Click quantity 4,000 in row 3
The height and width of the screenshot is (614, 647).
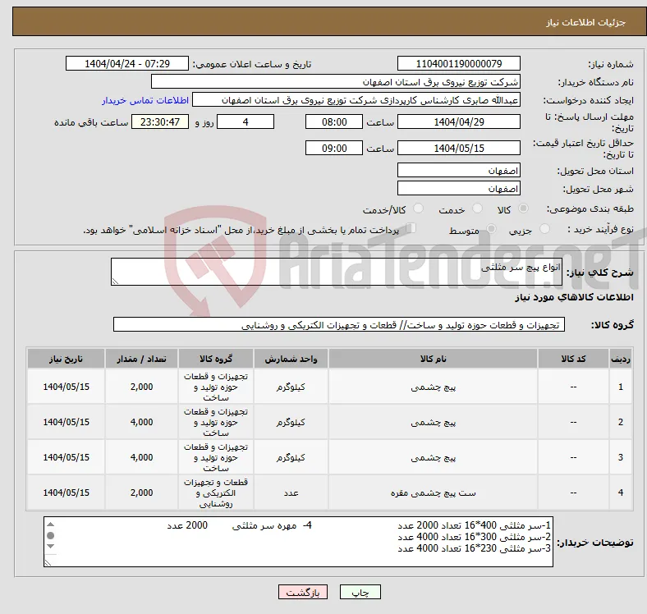(141, 457)
